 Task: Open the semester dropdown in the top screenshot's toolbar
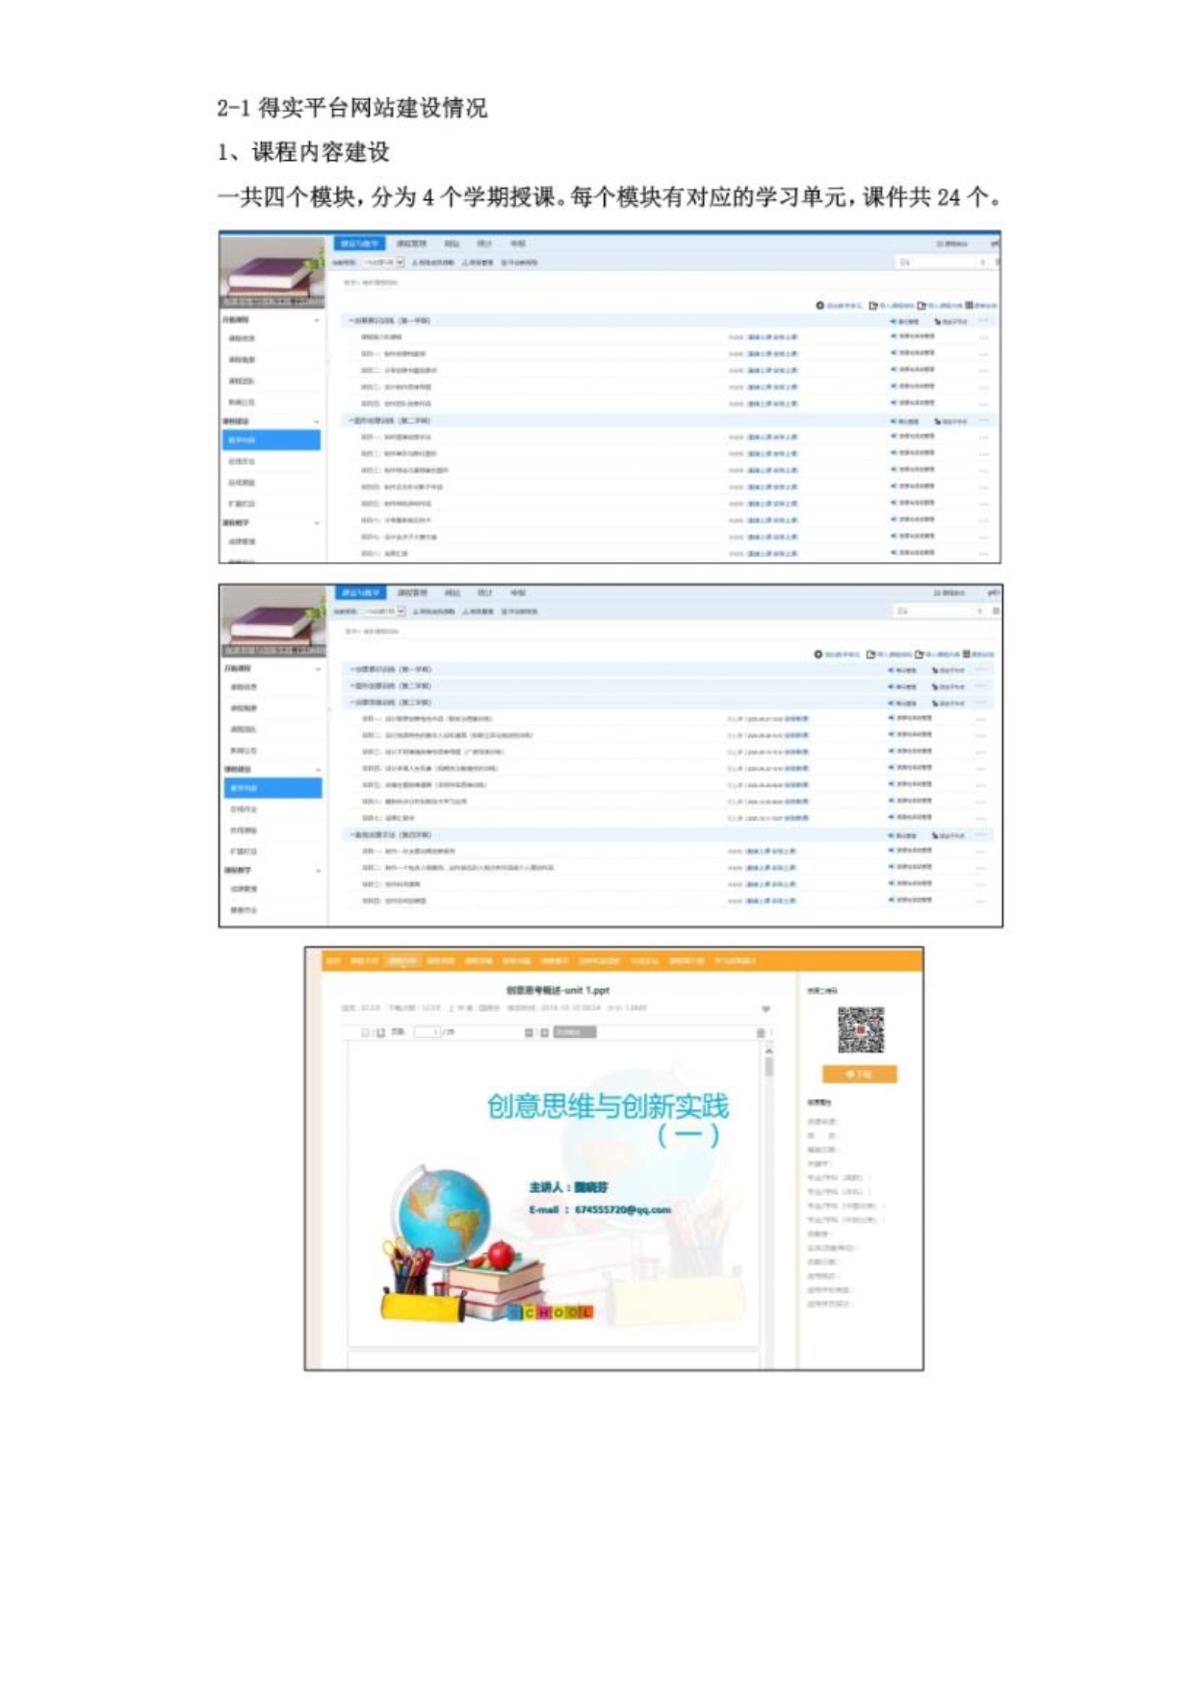coord(384,262)
